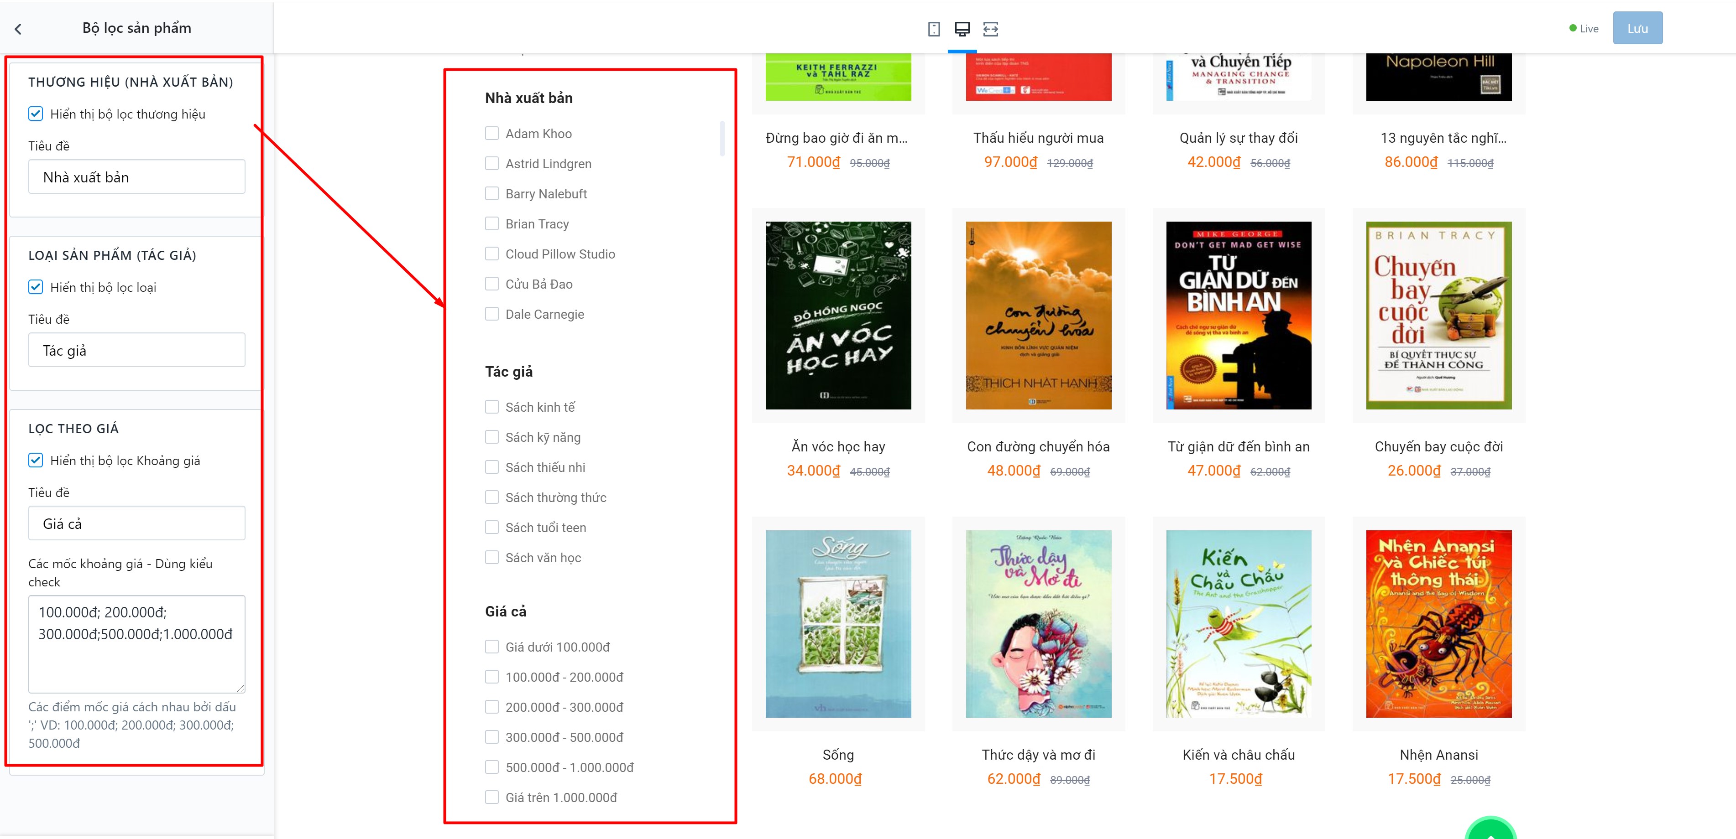Screen dimensions: 1736x839
Task: Select Sách kỹ năng filter checkbox
Action: pyautogui.click(x=492, y=437)
